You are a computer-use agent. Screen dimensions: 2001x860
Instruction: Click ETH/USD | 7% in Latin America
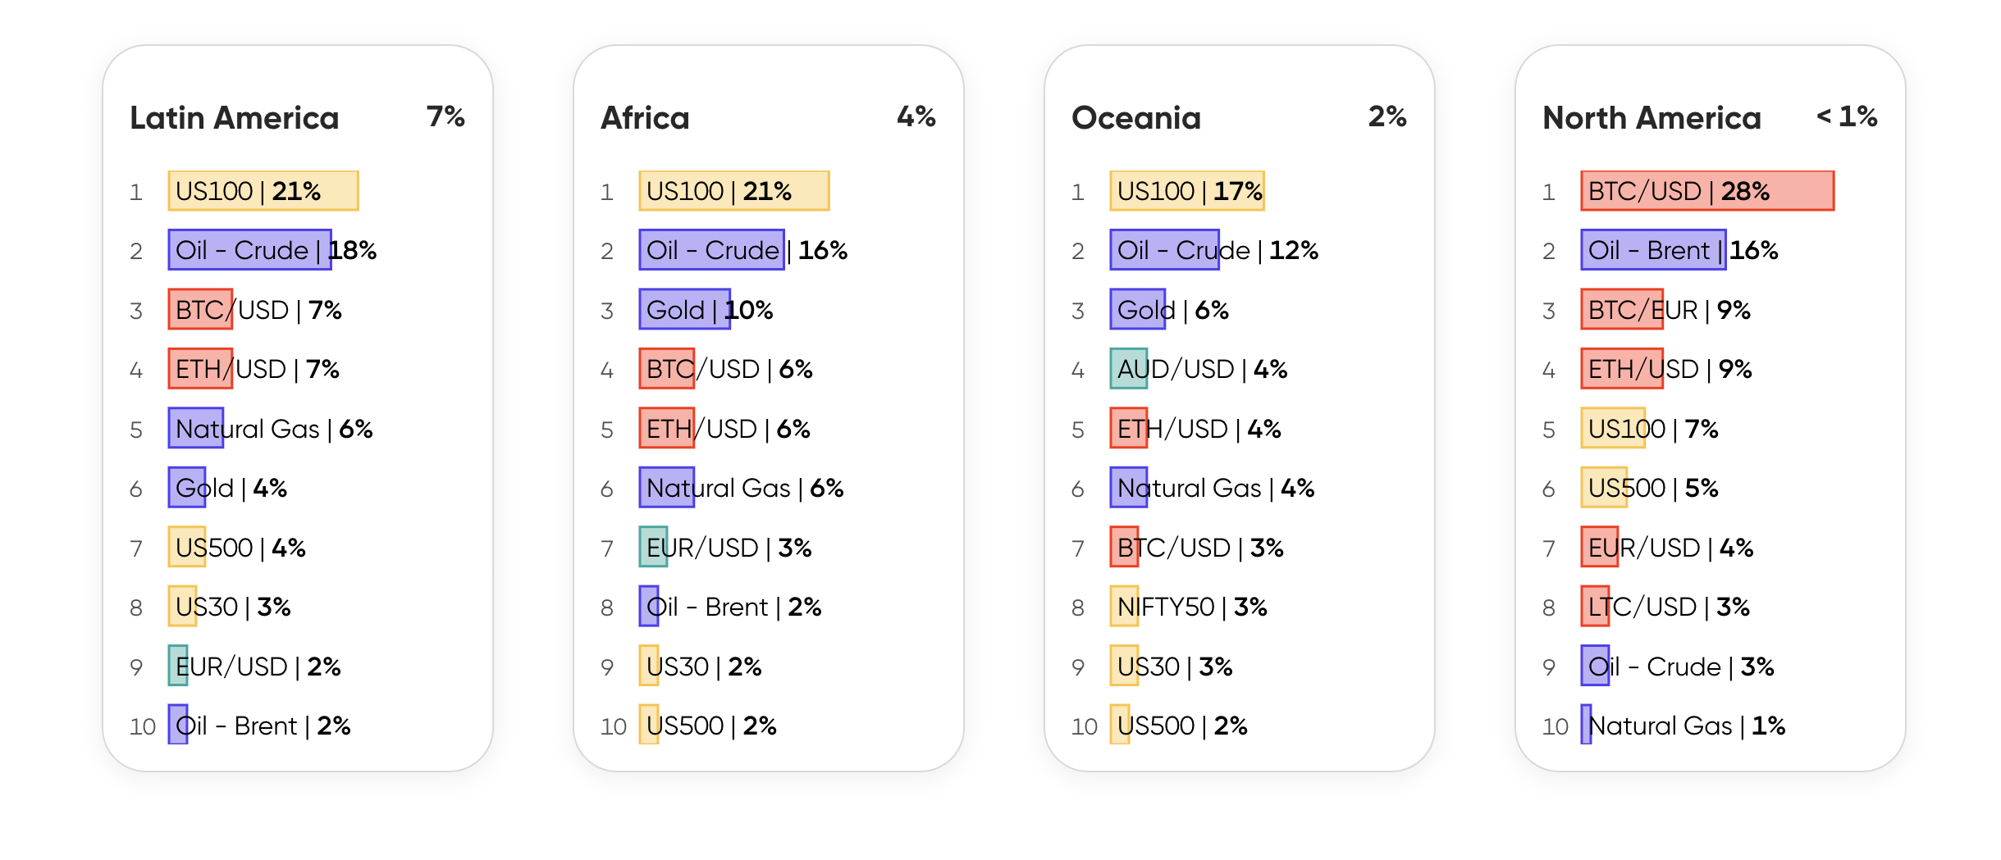pyautogui.click(x=254, y=369)
